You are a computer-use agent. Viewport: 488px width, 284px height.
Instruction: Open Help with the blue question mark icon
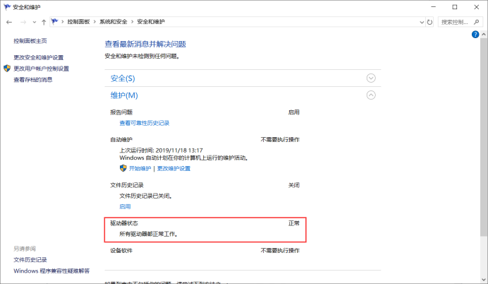pyautogui.click(x=475, y=34)
